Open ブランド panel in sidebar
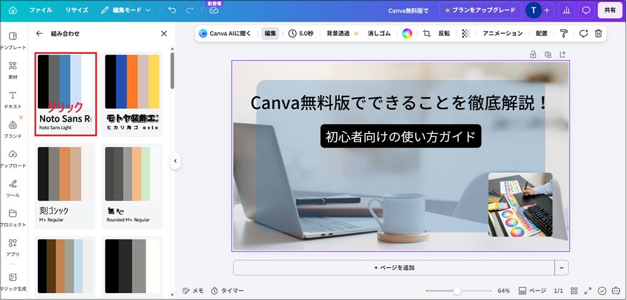The width and height of the screenshot is (627, 300). 13,130
